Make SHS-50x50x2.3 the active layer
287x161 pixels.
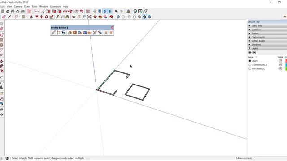[250, 69]
